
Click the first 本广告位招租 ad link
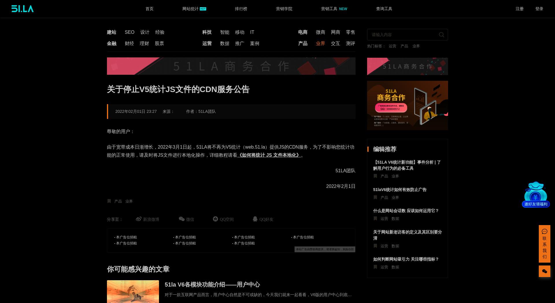click(x=126, y=237)
